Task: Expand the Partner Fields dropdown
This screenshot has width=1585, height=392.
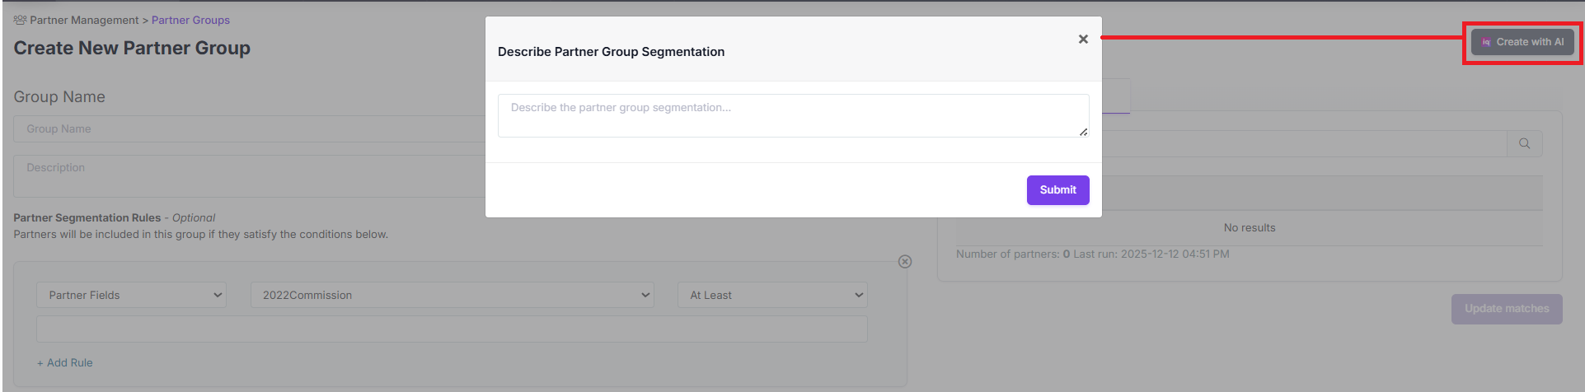Action: pyautogui.click(x=131, y=295)
